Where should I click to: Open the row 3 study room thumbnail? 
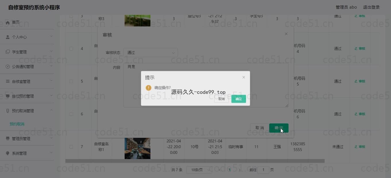pos(138,20)
